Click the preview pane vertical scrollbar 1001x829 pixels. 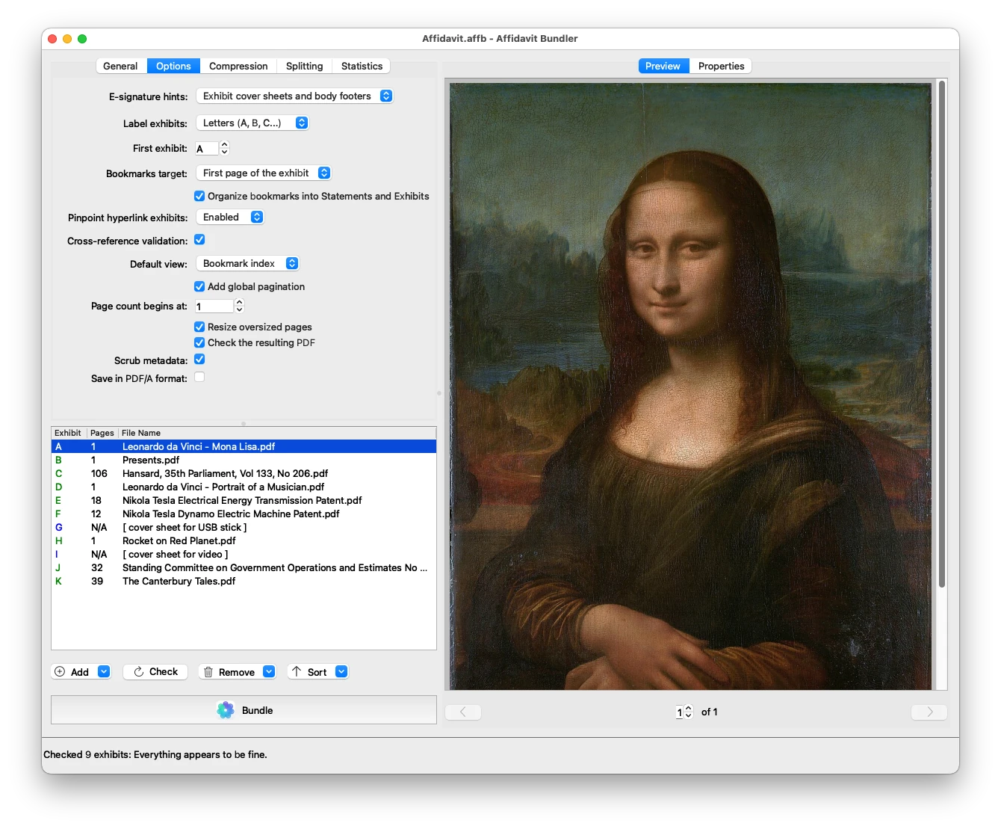click(x=942, y=334)
